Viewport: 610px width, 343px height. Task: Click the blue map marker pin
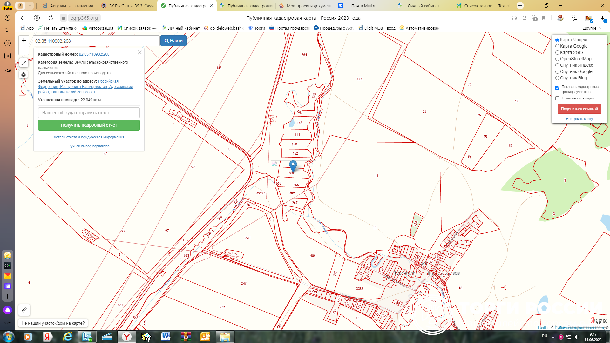293,166
